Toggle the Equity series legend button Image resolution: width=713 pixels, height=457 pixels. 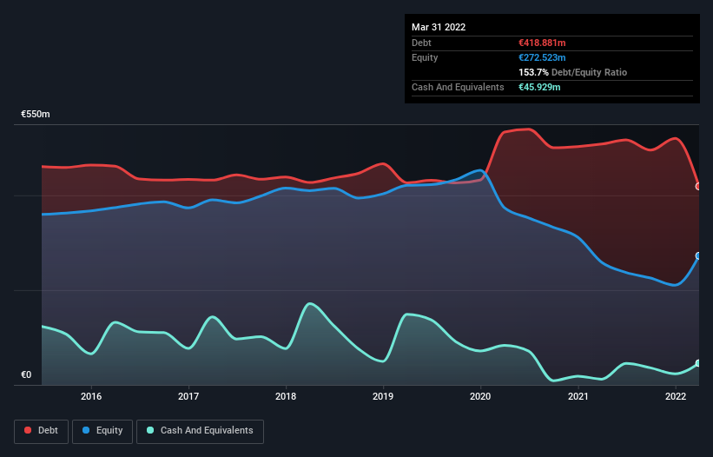click(x=102, y=431)
